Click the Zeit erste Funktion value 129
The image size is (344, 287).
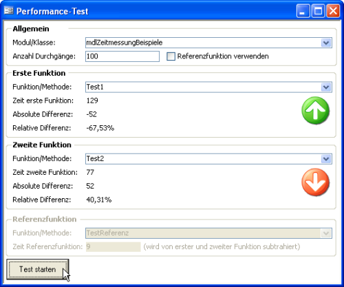(x=92, y=100)
